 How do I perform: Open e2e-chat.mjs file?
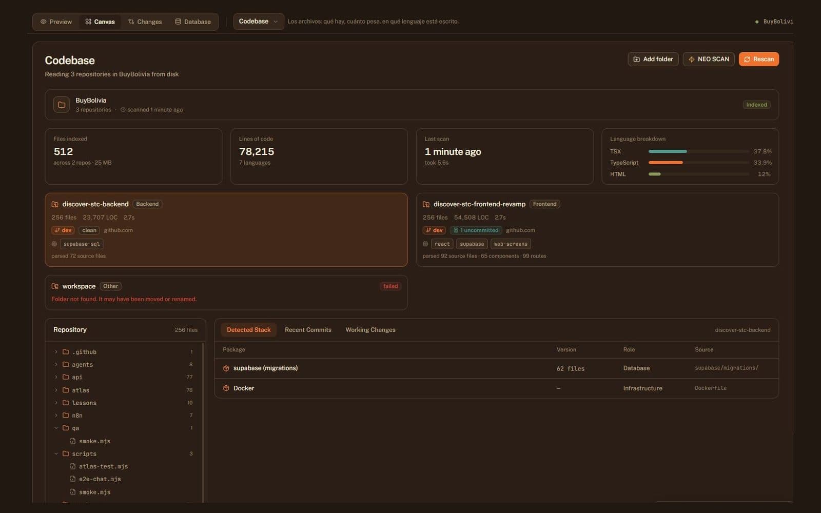pos(100,479)
